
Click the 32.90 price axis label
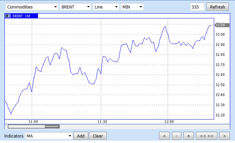tap(220, 45)
